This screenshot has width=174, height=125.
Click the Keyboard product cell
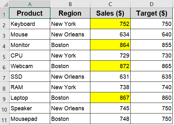(x=30, y=24)
